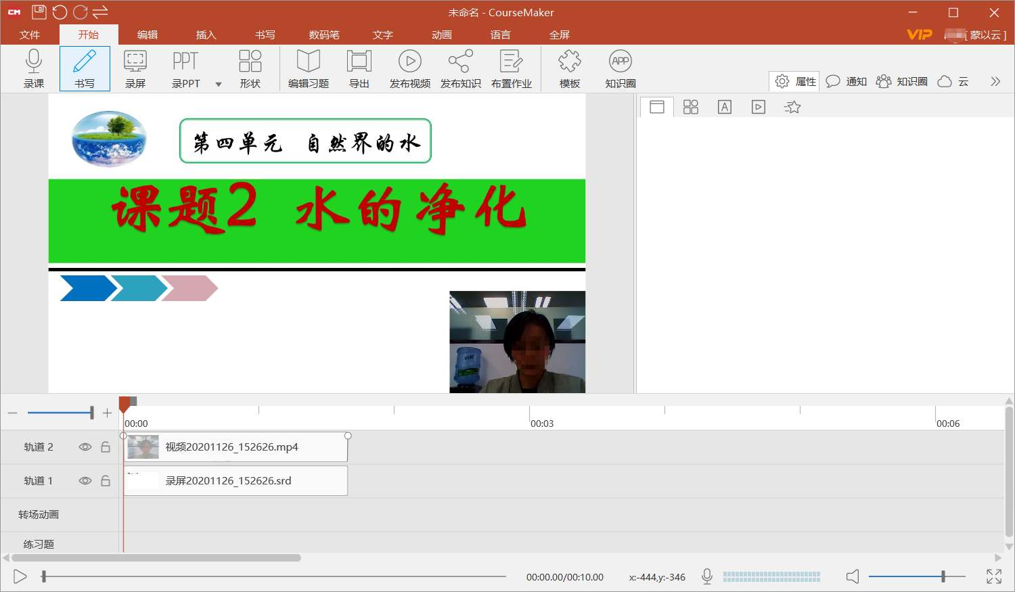The image size is (1015, 592).
Task: Switch to the 语言 ribbon tab
Action: [501, 35]
